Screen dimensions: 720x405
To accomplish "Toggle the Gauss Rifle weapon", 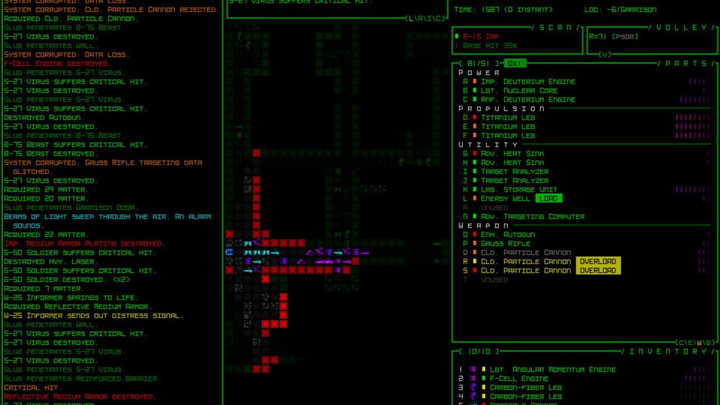I will [505, 244].
